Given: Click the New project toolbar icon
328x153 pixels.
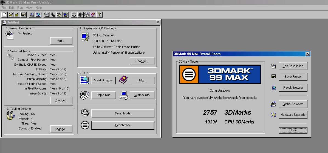Looking at the screenshot, I should [4, 15].
